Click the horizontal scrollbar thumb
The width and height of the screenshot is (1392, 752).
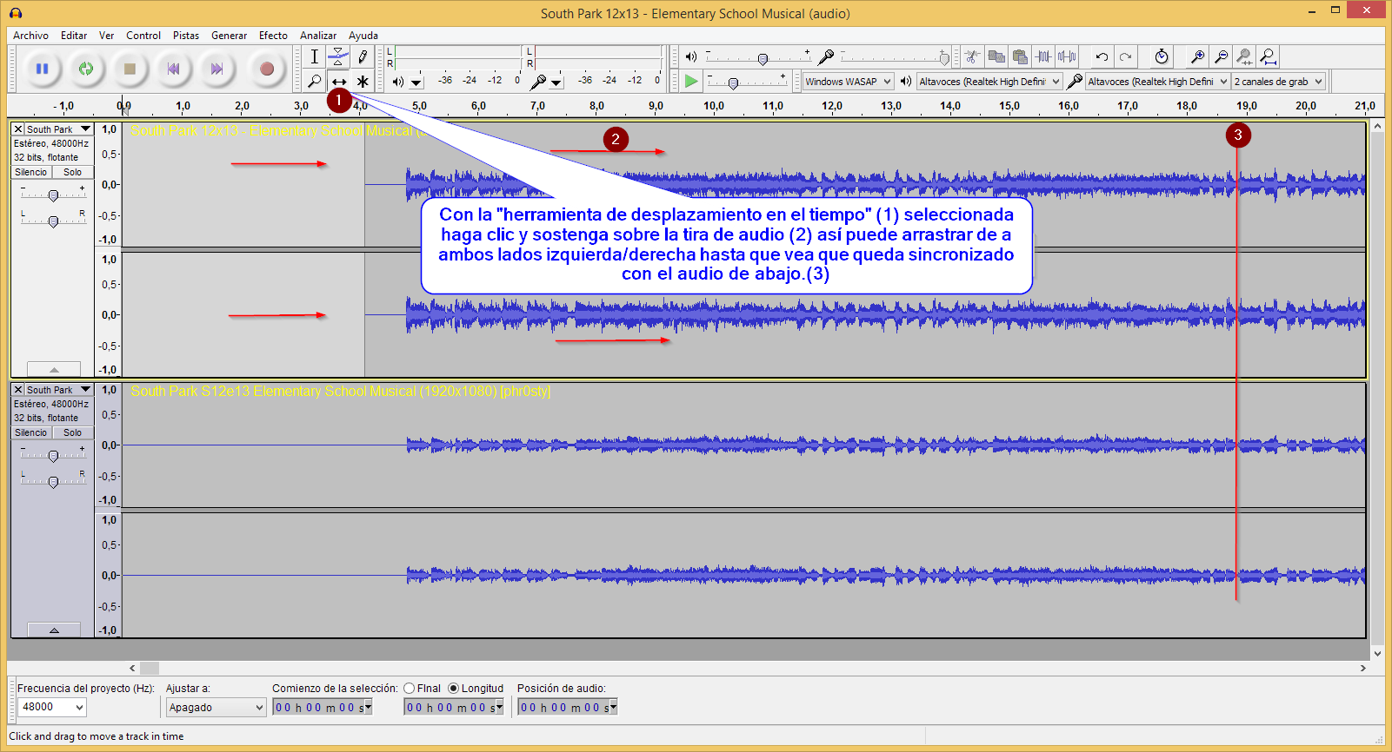150,668
